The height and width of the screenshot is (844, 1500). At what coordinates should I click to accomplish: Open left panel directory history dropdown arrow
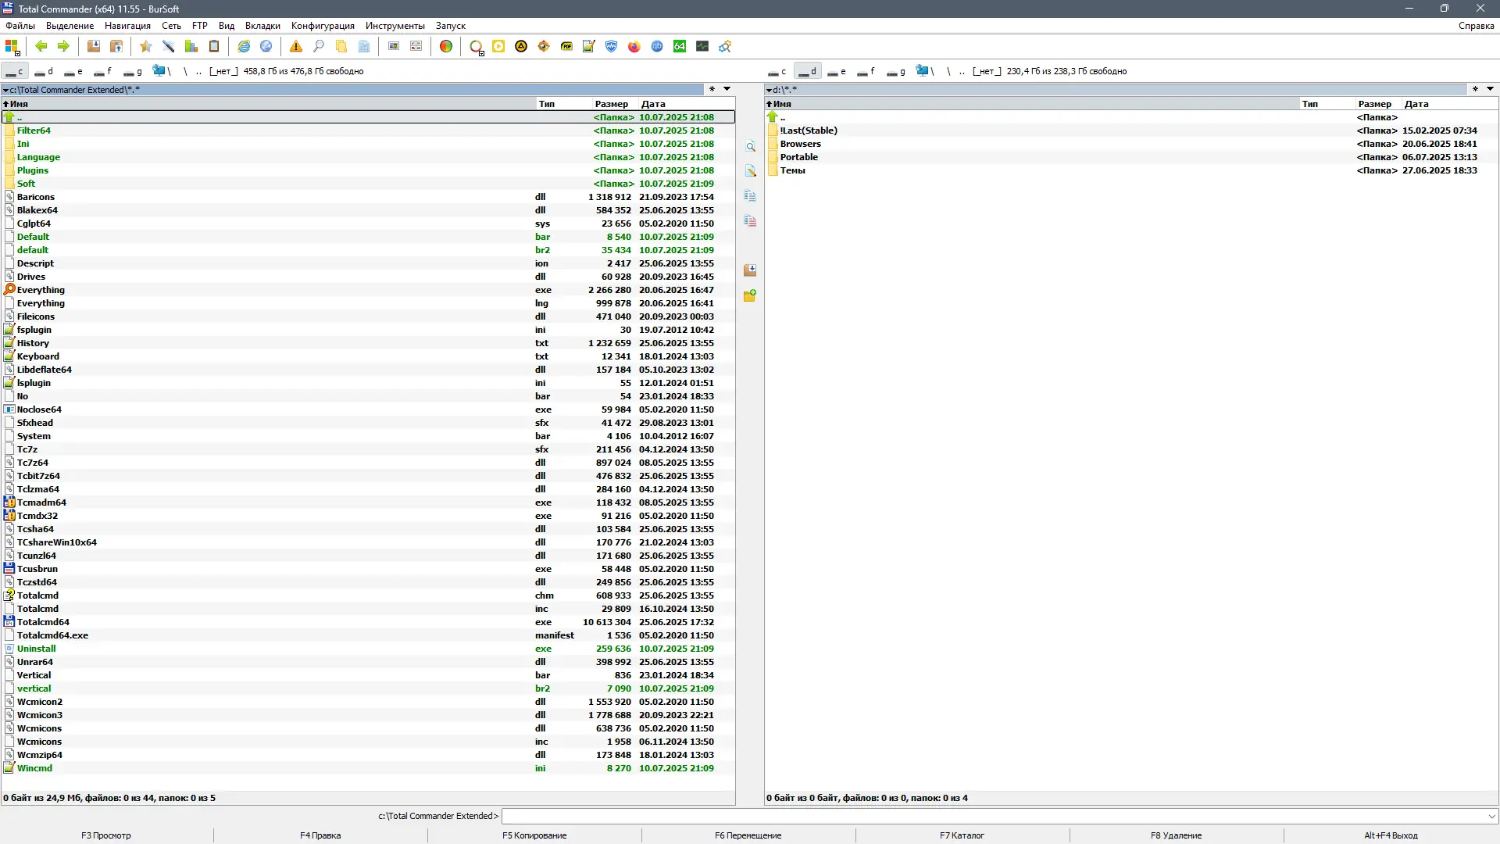tap(727, 89)
